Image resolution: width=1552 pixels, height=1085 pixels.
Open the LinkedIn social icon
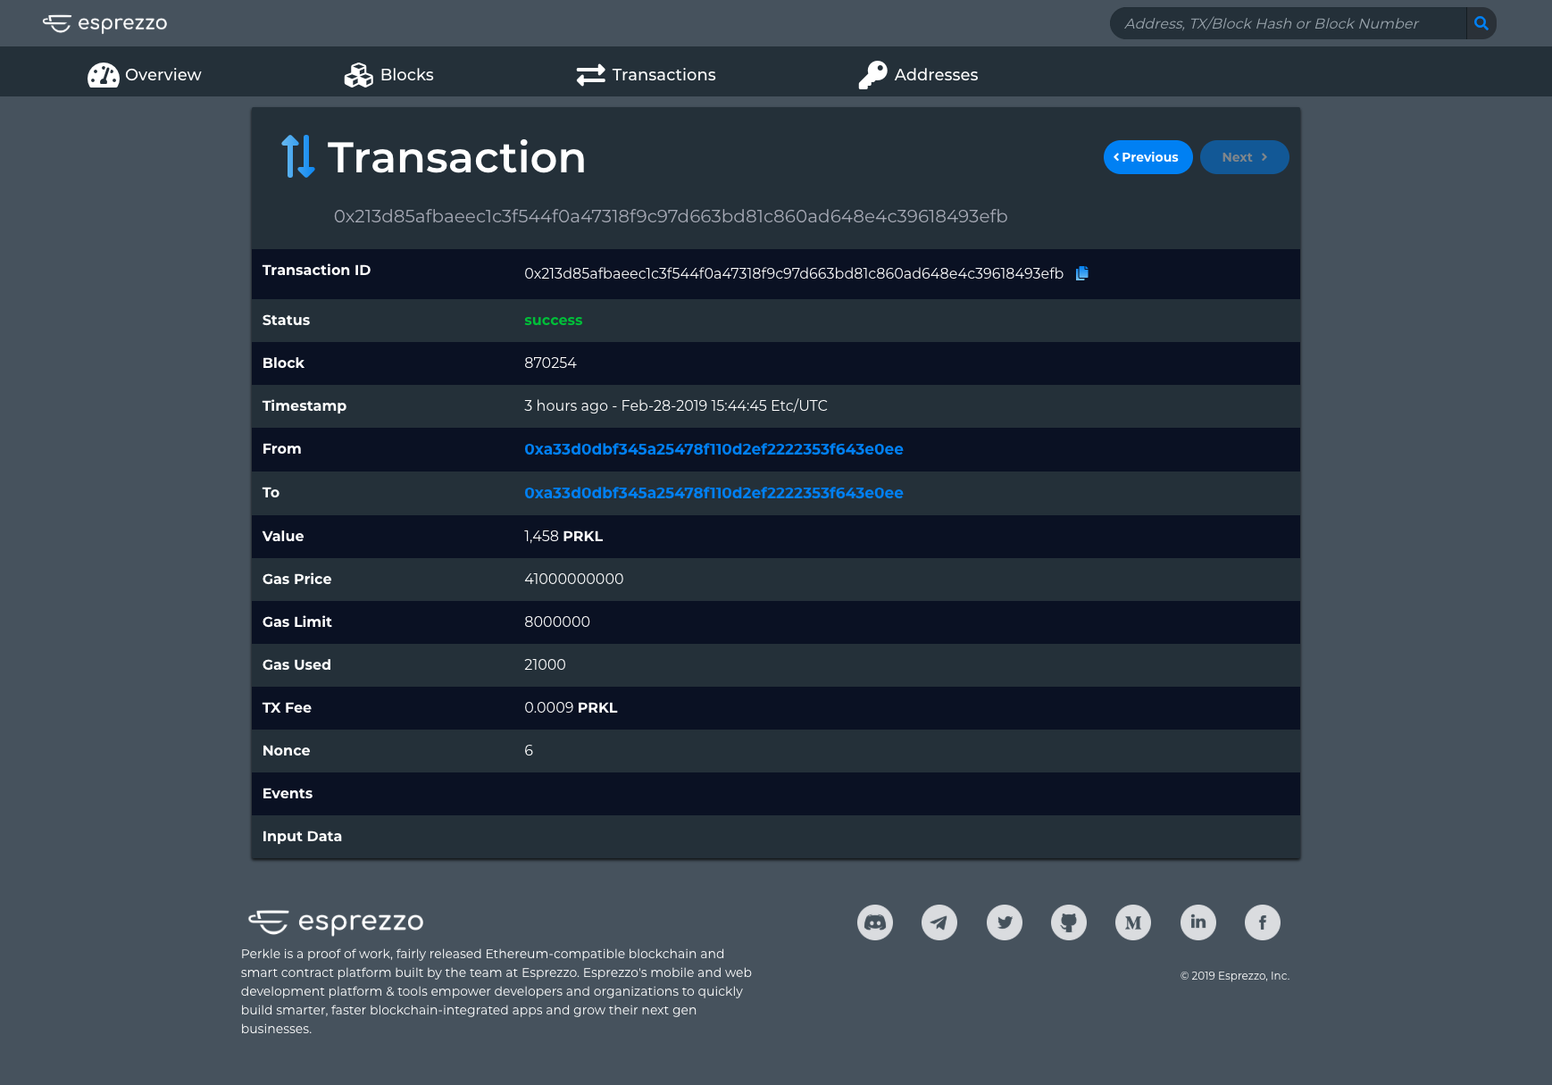pyautogui.click(x=1198, y=922)
